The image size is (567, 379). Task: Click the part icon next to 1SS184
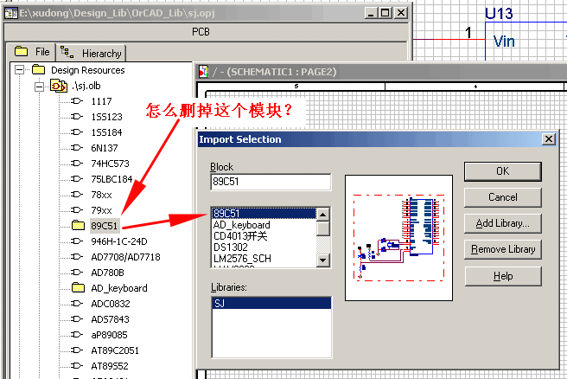[77, 132]
